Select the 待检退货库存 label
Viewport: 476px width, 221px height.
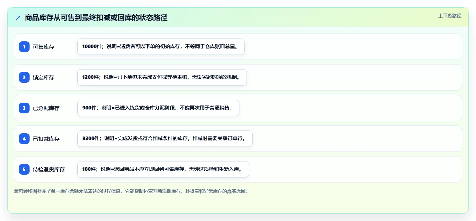[x=49, y=169]
